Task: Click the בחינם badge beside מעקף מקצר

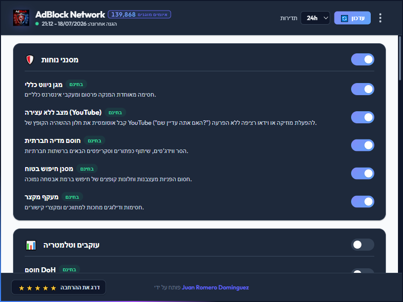Action: click(x=72, y=197)
